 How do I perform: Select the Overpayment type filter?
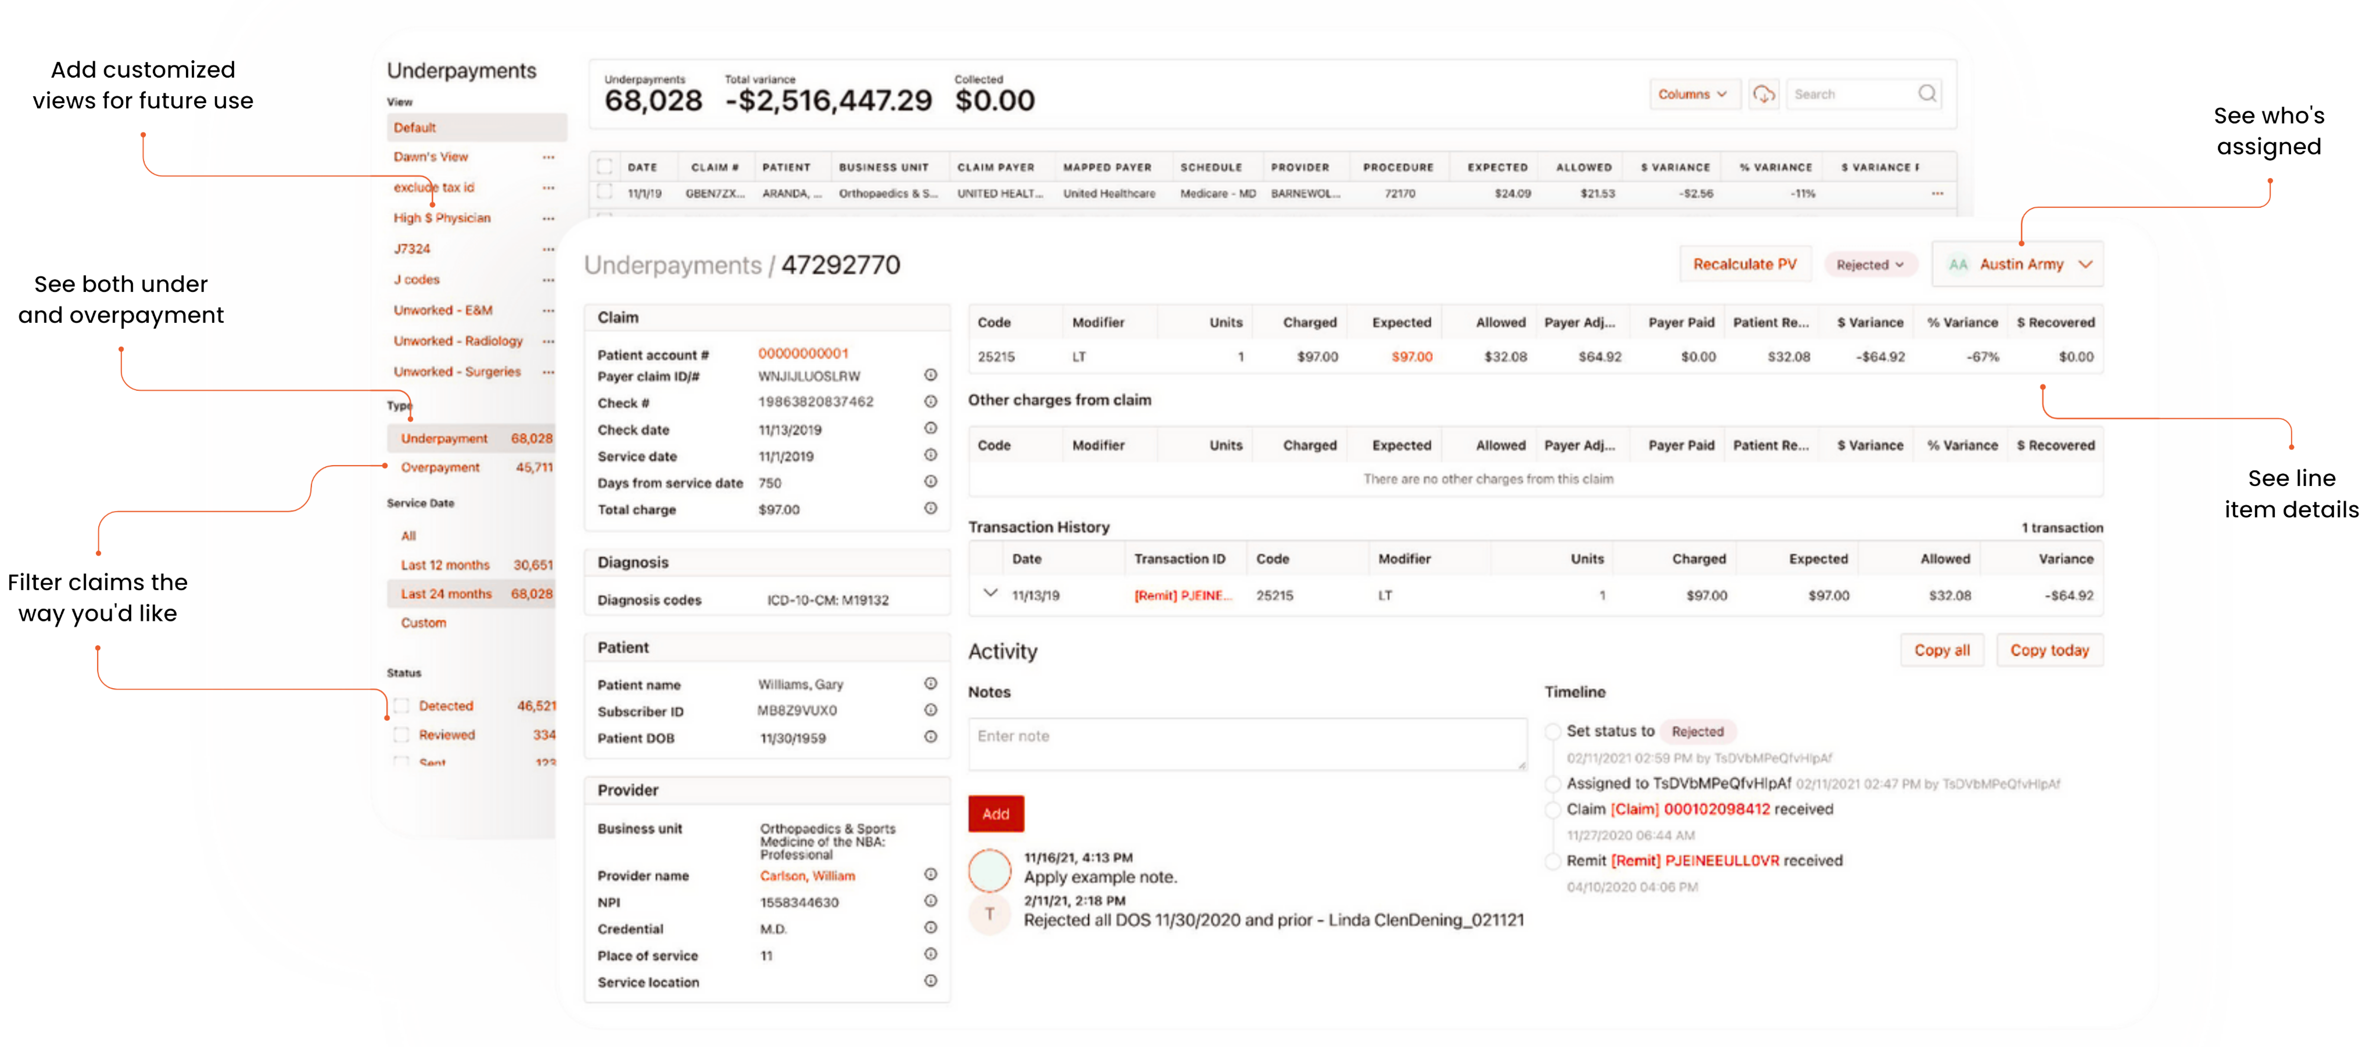440,468
